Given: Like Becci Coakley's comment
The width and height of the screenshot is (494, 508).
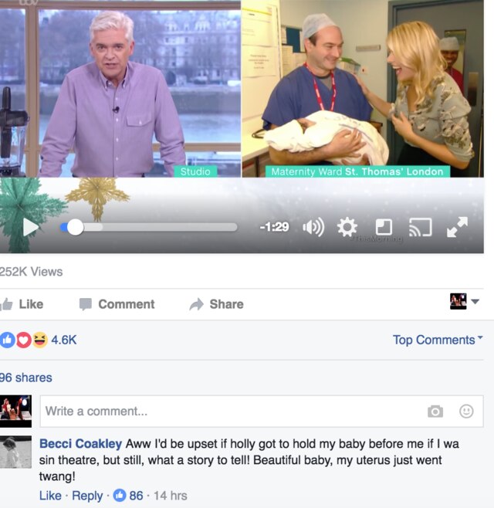Looking at the screenshot, I should pyautogui.click(x=50, y=496).
